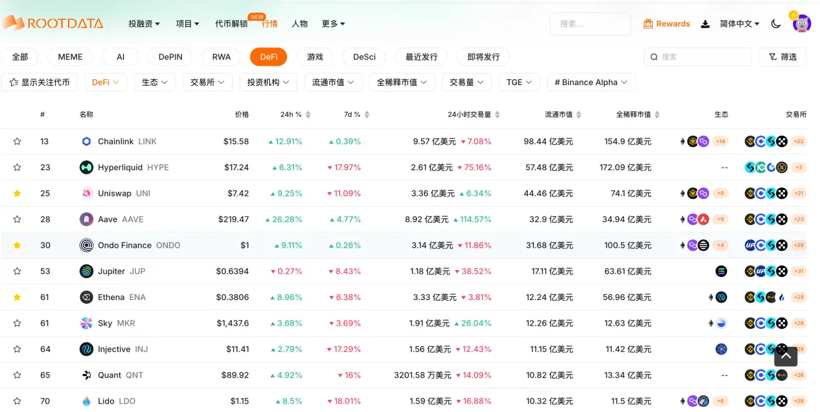Click the +3 exchanges badge in Hyperliquid row

799,168
